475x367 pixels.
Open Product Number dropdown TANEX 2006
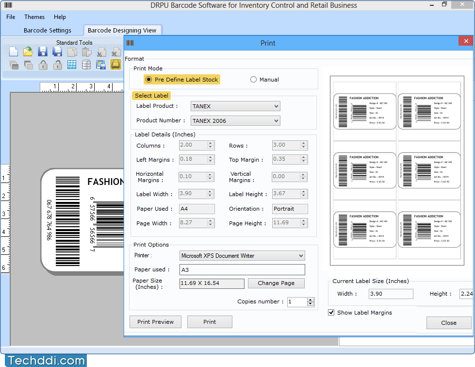[235, 120]
